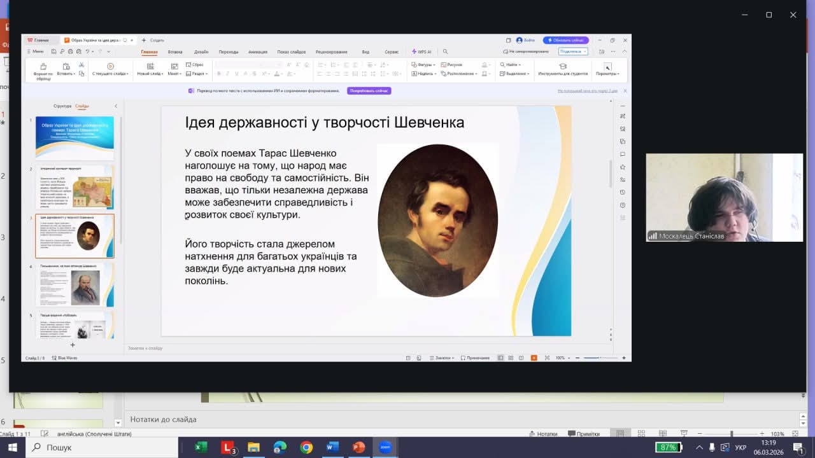Open the Shapes (Фигуры) dropdown

423,65
